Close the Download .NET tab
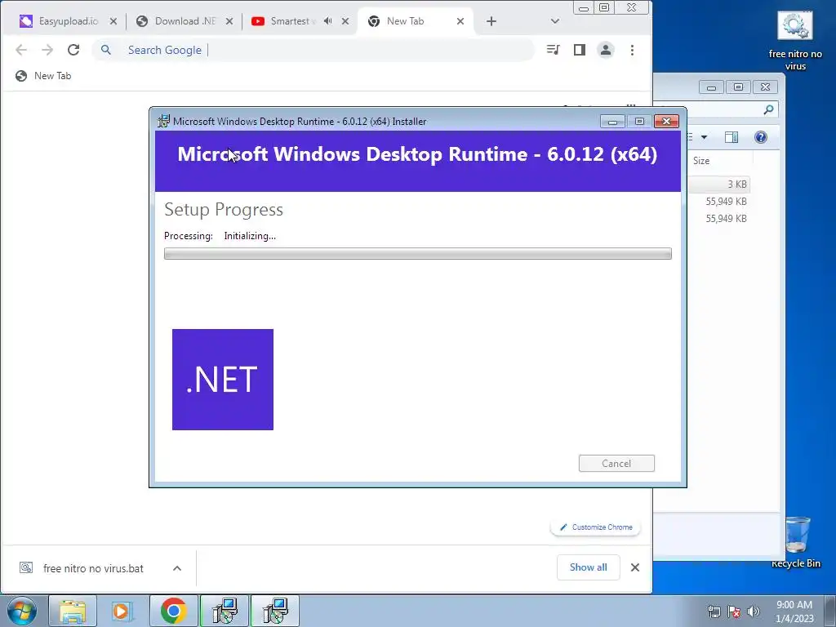836x627 pixels. [229, 21]
